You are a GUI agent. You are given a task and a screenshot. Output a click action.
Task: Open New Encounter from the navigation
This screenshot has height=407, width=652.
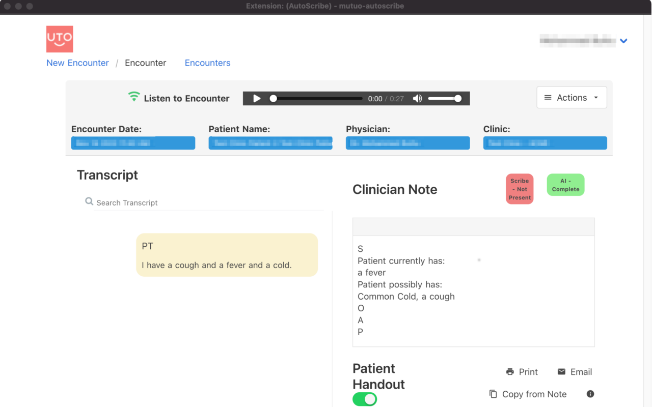pyautogui.click(x=77, y=63)
